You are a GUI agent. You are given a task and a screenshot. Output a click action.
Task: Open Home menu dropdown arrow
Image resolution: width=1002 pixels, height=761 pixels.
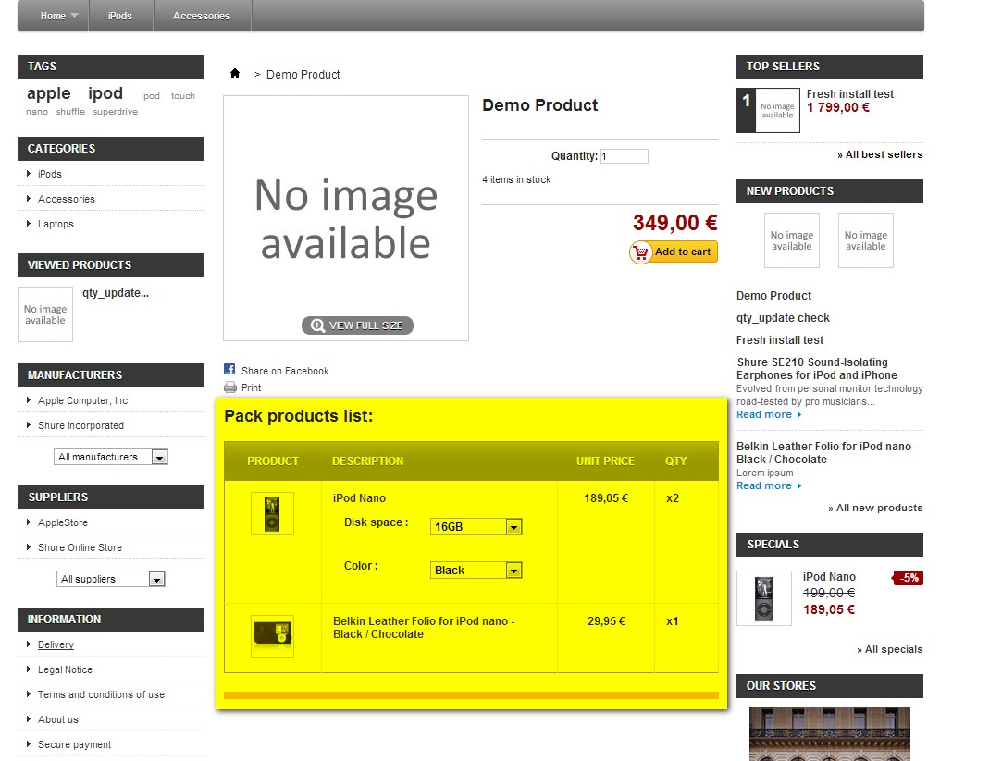pos(74,16)
